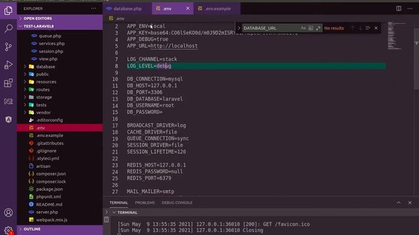Screen dimensions: 419x235
Task: Close the find widget
Action: click(x=376, y=28)
